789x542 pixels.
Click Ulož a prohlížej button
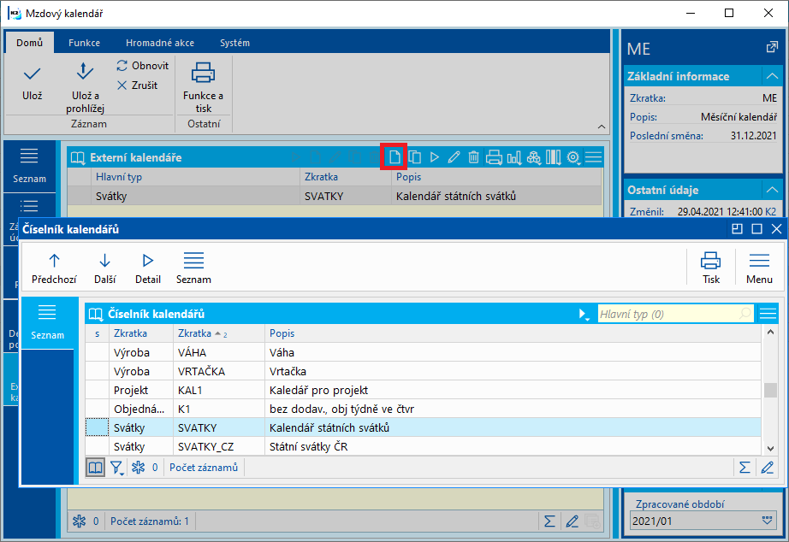click(x=85, y=86)
